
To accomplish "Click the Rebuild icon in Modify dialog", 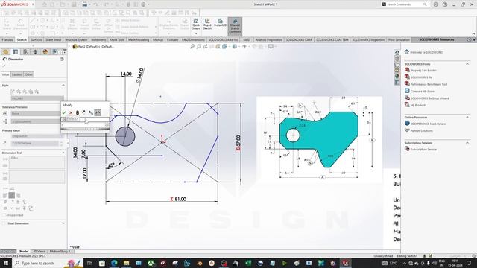I will tap(78, 112).
